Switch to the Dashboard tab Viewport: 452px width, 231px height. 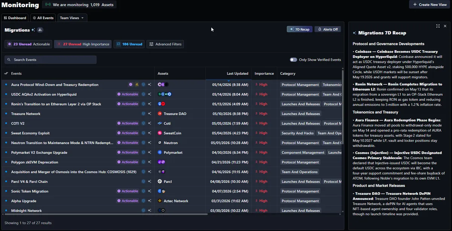click(x=15, y=18)
